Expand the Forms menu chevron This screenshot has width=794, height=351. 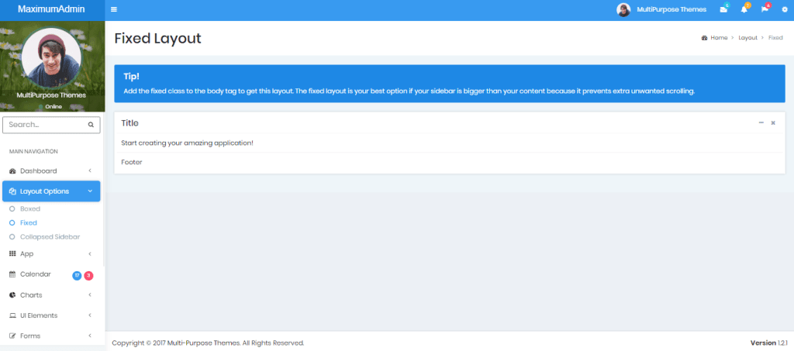(x=90, y=336)
